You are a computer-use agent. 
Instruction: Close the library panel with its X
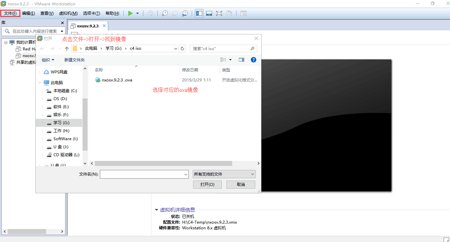[x=62, y=23]
